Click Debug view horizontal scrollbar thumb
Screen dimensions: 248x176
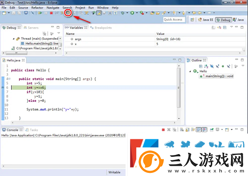tap(17, 53)
